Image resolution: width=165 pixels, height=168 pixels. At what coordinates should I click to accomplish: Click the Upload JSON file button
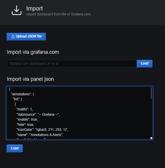26,37
